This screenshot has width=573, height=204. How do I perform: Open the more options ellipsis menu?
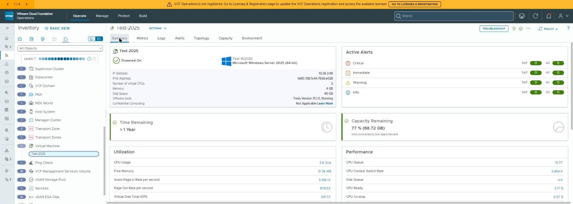(x=528, y=28)
